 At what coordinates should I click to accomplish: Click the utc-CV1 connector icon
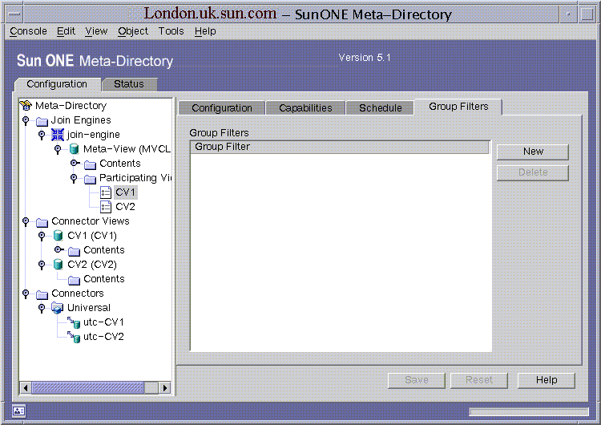tap(74, 322)
